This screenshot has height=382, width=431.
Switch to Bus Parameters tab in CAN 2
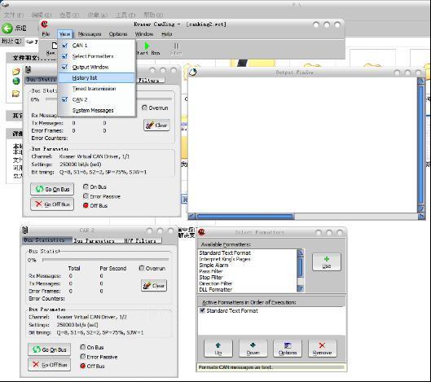click(94, 241)
